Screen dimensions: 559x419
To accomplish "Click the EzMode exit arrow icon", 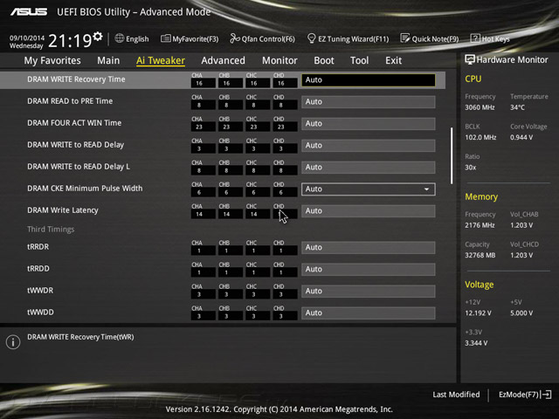I will pos(546,395).
